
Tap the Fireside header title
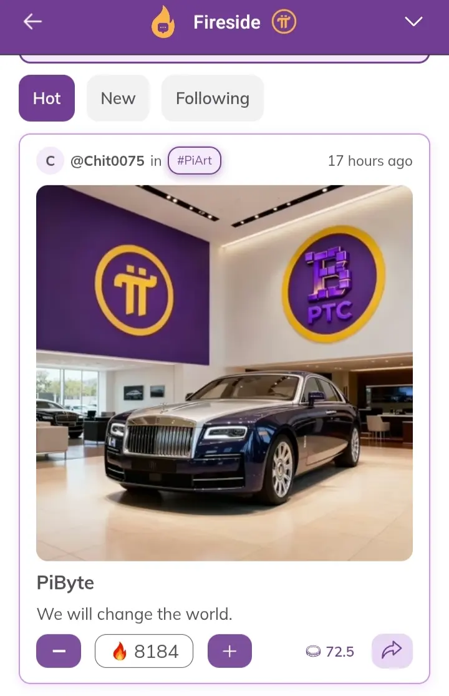(227, 22)
